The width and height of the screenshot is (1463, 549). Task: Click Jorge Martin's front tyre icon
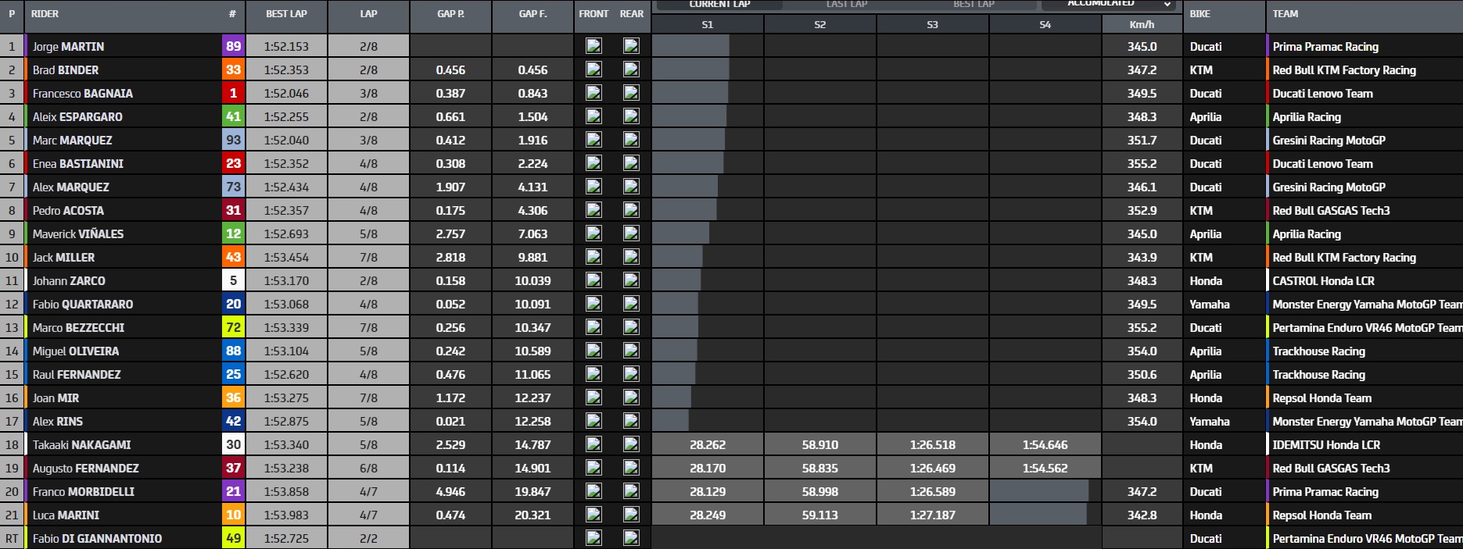[x=593, y=46]
